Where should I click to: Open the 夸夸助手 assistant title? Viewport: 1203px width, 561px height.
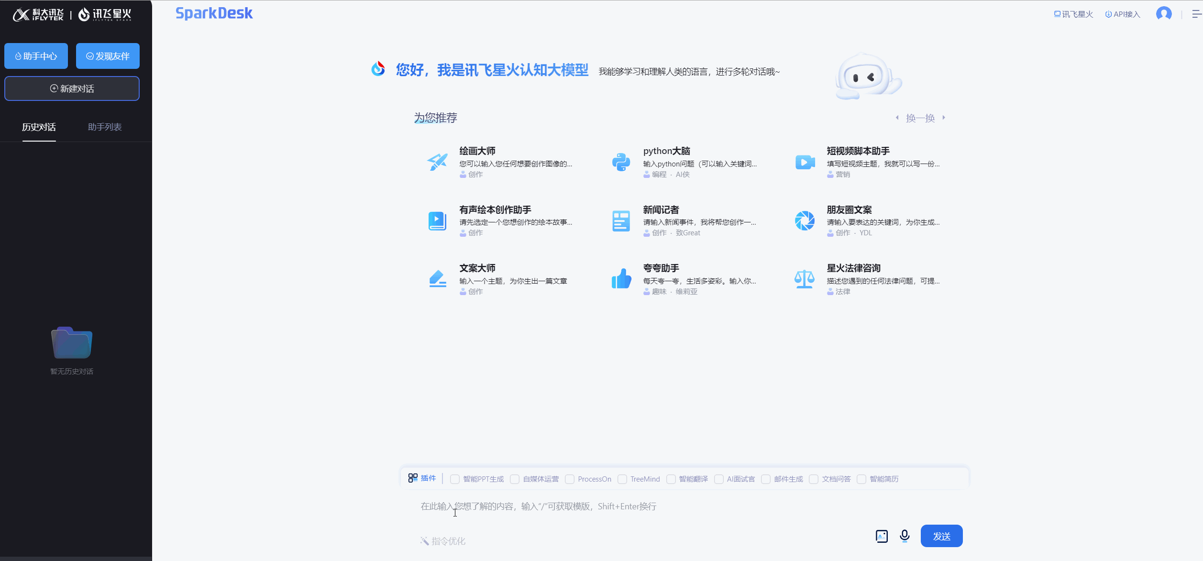coord(661,268)
